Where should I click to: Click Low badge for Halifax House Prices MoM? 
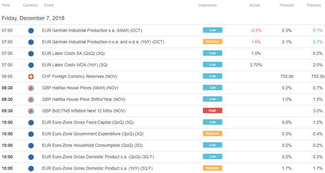point(213,87)
